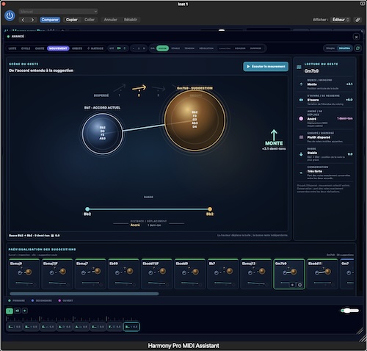Click the suggestions horizontal scrollbar
This screenshot has width=367, height=351.
84,294
